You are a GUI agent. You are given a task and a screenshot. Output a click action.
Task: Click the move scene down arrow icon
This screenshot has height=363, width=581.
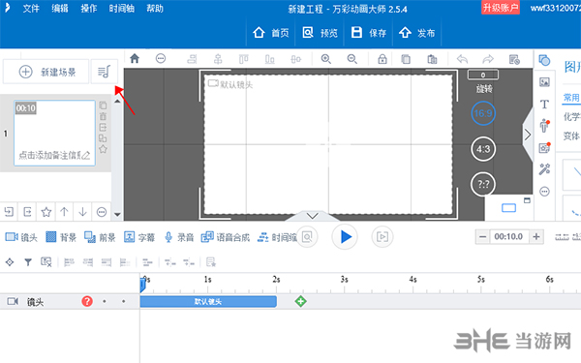(82, 211)
